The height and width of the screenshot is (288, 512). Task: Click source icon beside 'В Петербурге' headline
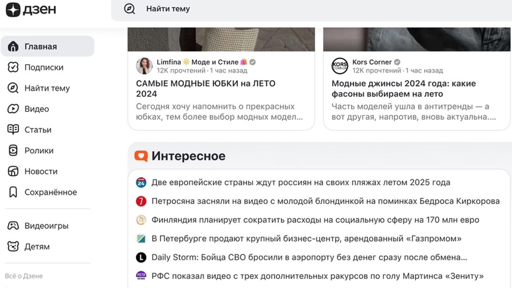click(141, 238)
